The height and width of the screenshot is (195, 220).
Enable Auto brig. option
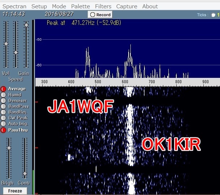coord(3,124)
